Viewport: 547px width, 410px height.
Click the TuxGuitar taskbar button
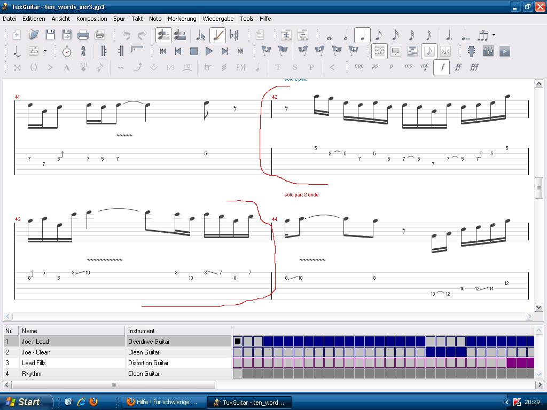click(249, 402)
